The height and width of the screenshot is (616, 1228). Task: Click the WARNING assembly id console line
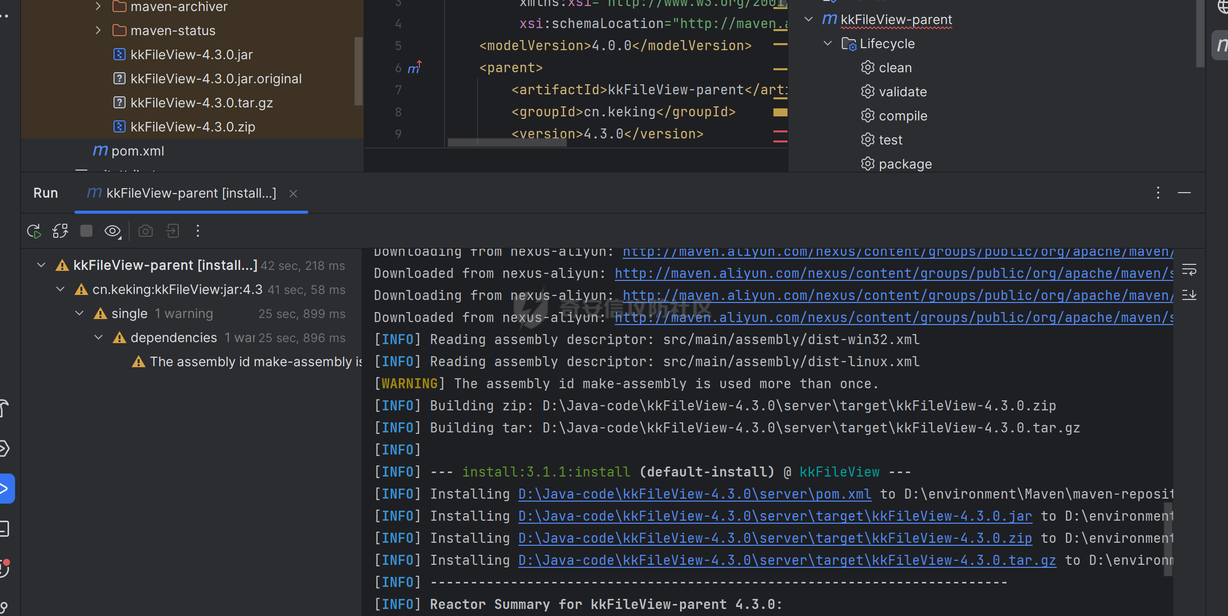click(x=626, y=384)
